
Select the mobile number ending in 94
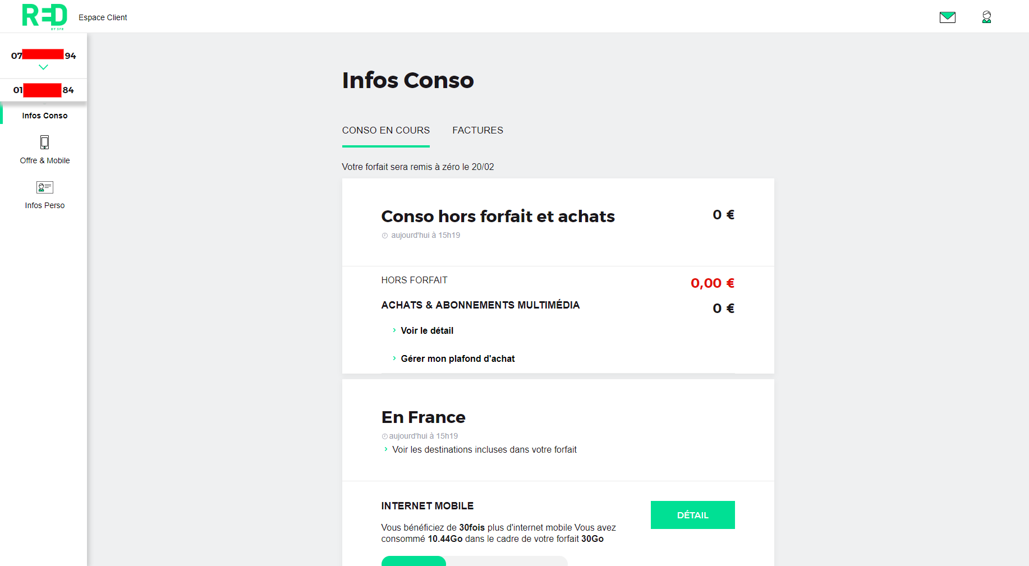coord(44,55)
